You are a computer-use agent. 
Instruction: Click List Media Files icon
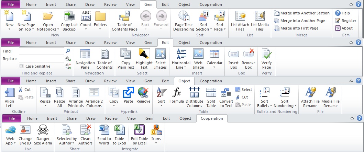click(260, 16)
